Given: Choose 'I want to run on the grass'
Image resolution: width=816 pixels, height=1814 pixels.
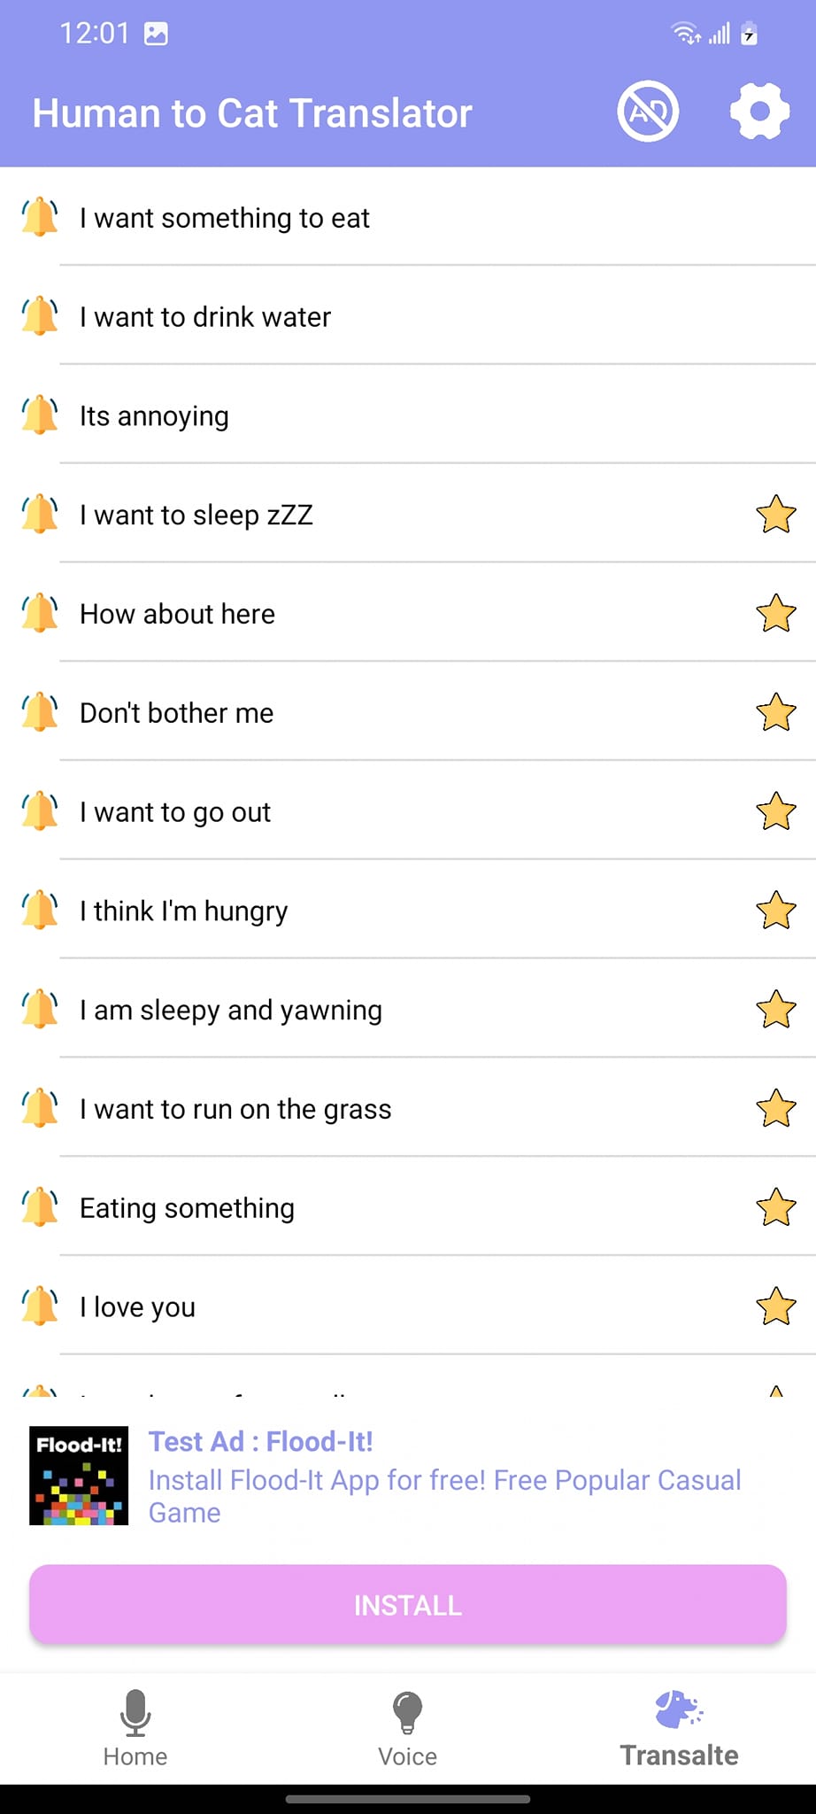Looking at the screenshot, I should 235,1109.
